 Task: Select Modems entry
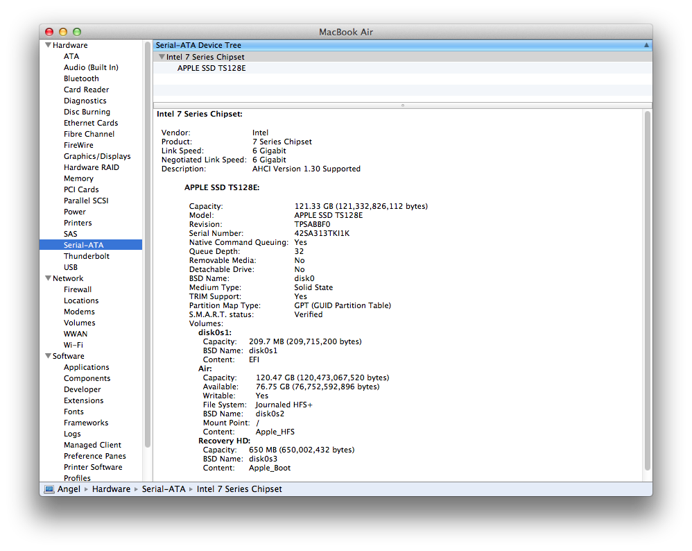point(79,312)
